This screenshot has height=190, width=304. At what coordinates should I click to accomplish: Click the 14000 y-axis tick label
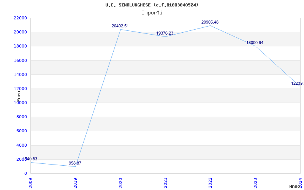pos(20,74)
